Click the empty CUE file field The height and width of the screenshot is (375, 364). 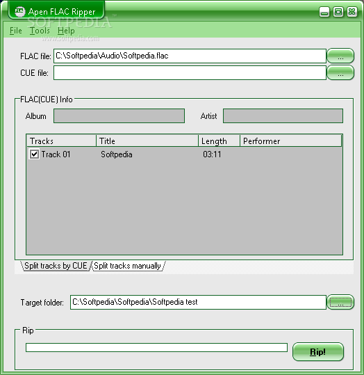click(190, 72)
